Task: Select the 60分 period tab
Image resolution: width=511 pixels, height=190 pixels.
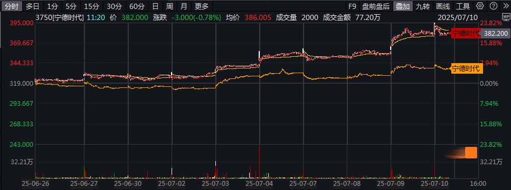Action: (x=137, y=6)
